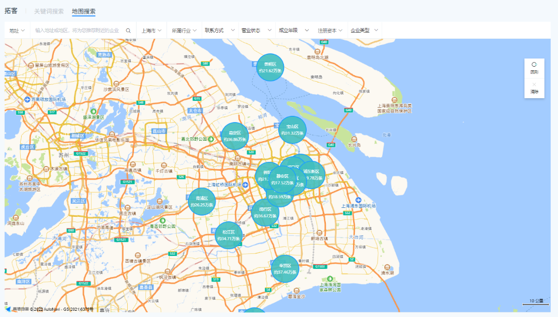Screen dimensions: 558x317
Task: Select the 西塘古镇景区 landmark icon
Action: [x=138, y=255]
